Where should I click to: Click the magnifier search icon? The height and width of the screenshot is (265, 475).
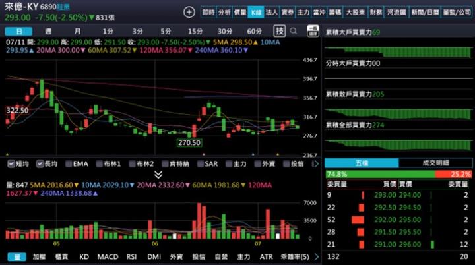click(293, 31)
